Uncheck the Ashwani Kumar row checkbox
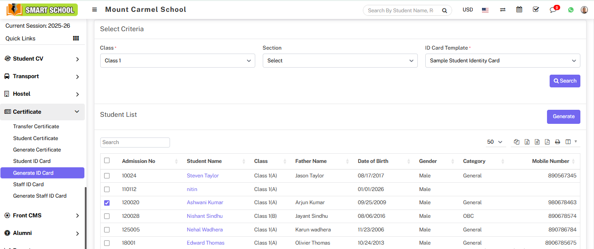Image resolution: width=594 pixels, height=249 pixels. tap(107, 203)
